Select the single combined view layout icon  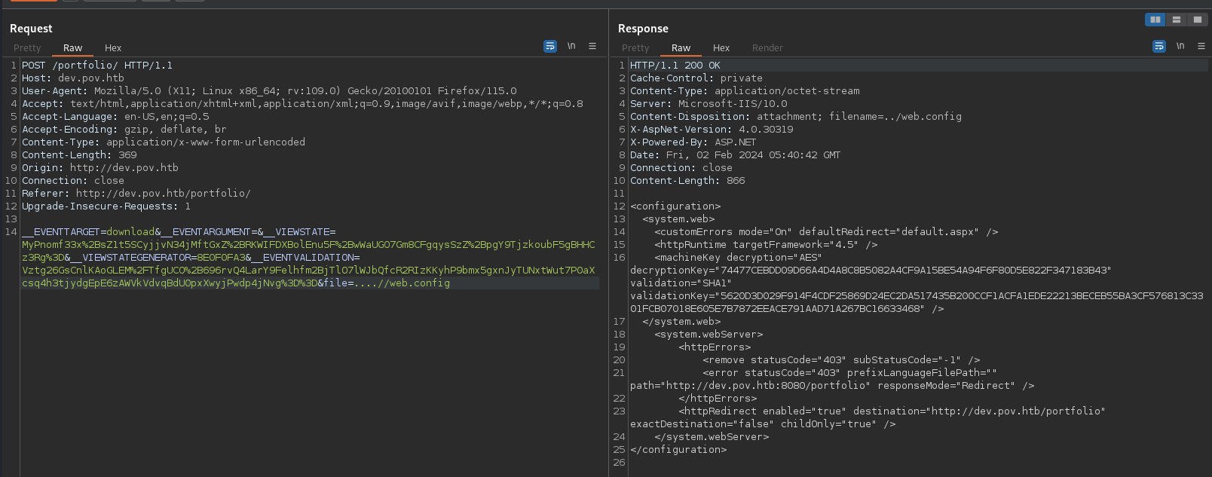[1197, 20]
